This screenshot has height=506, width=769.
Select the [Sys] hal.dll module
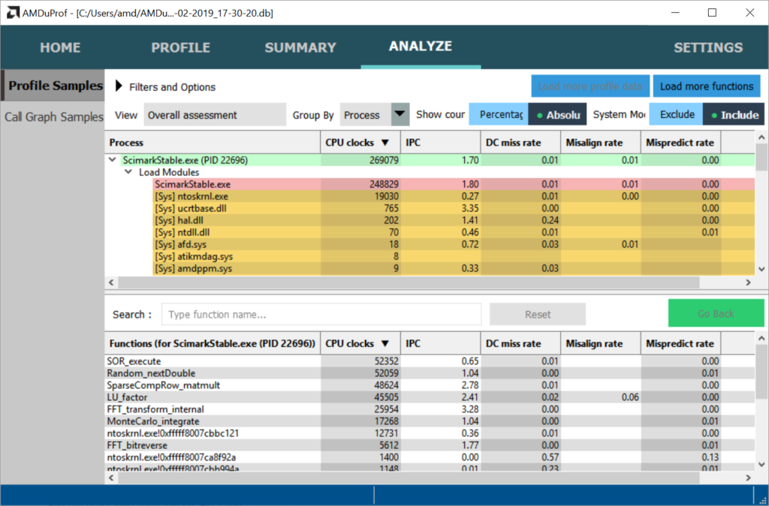pos(453,220)
